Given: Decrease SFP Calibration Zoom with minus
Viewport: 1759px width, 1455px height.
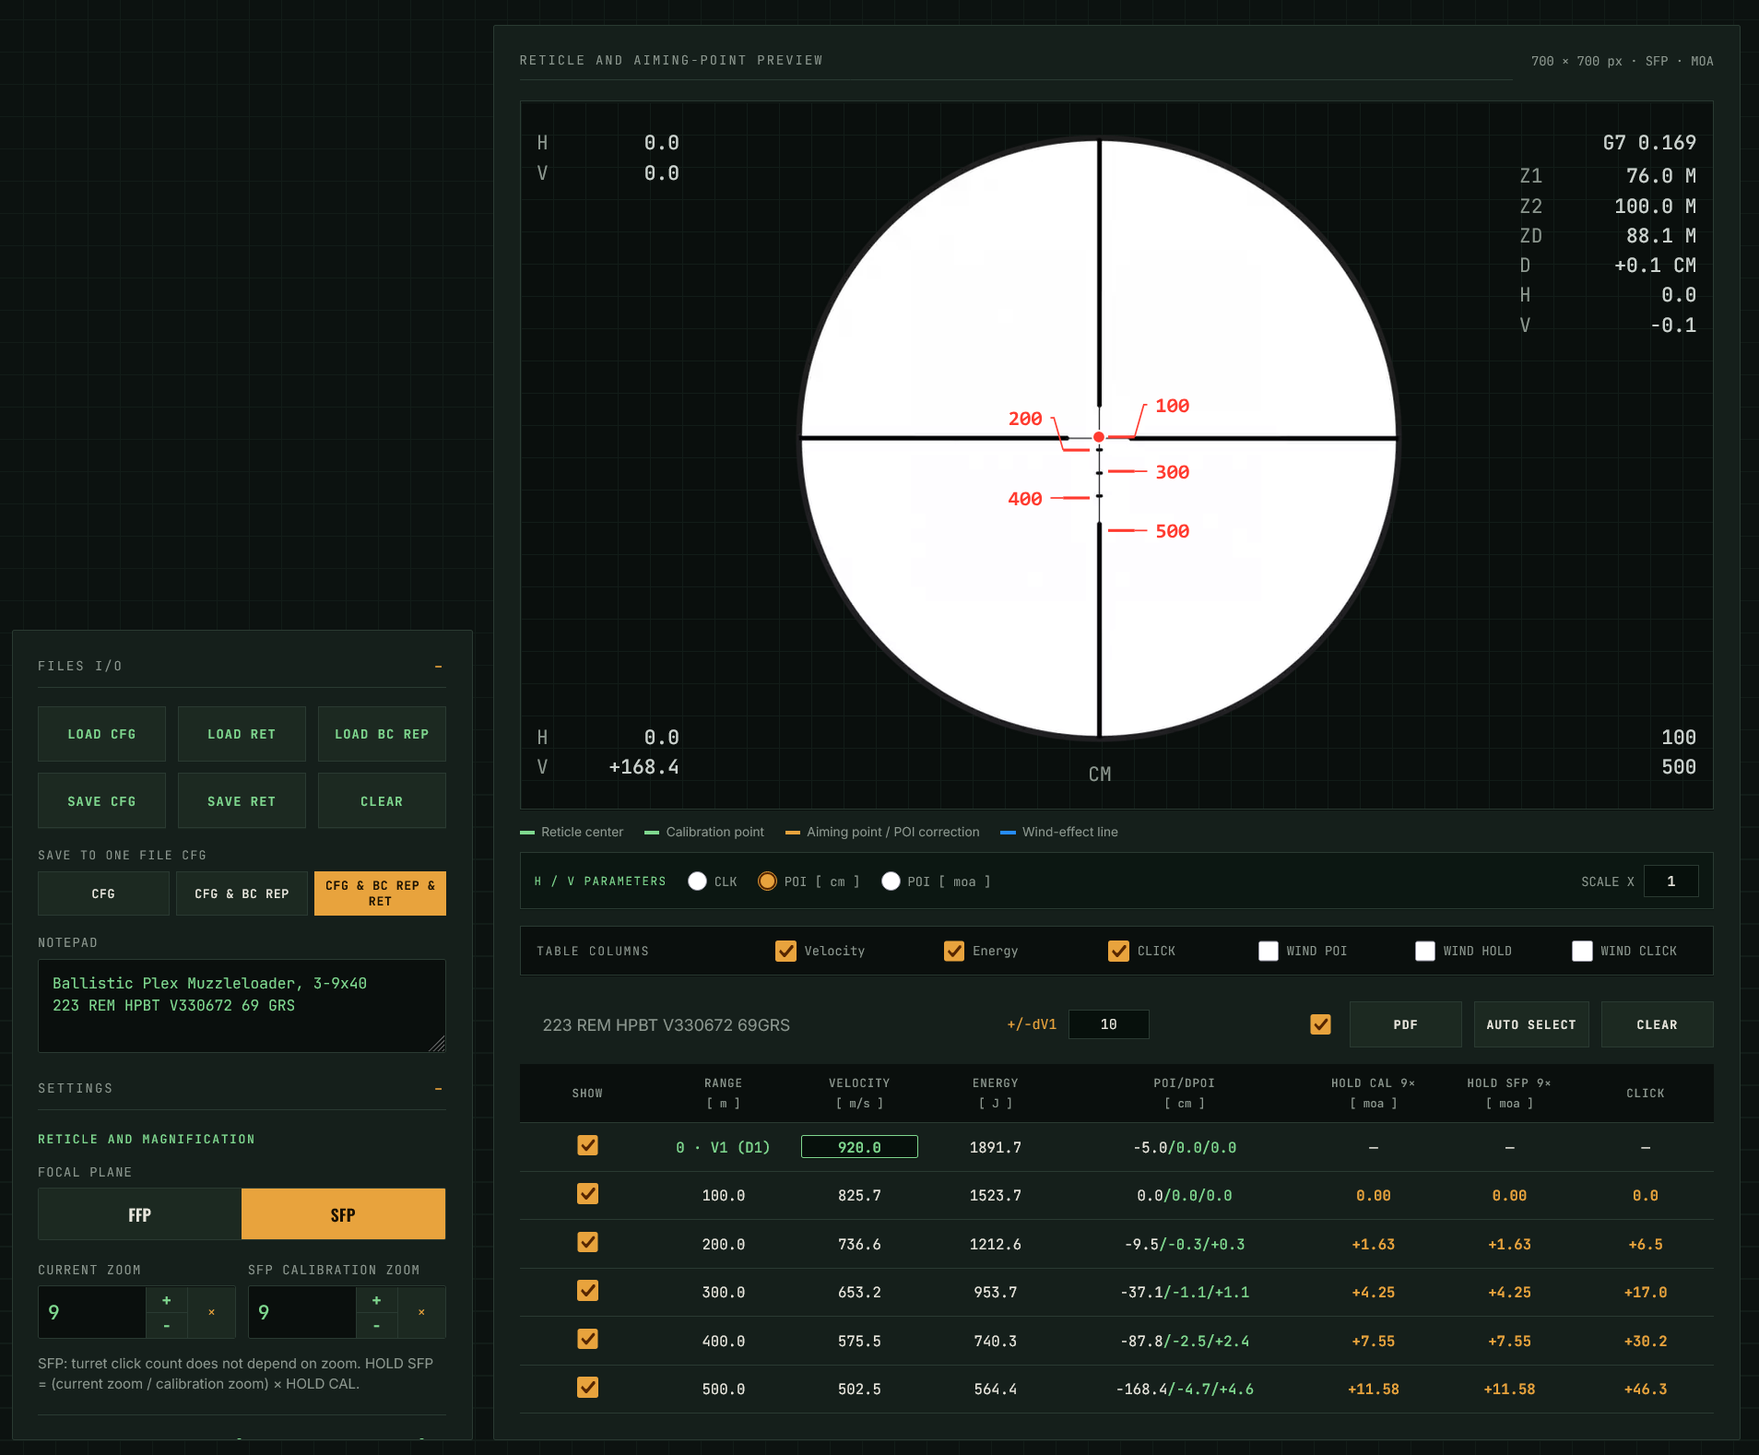Looking at the screenshot, I should [x=377, y=1326].
